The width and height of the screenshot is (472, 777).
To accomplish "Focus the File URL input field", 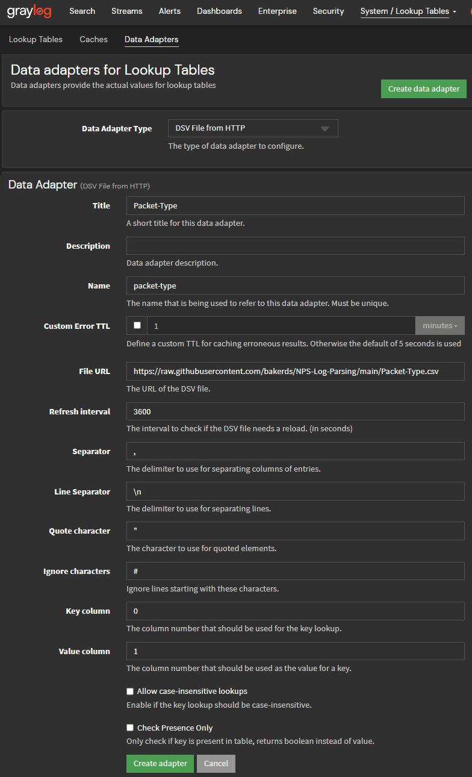I will tap(295, 371).
